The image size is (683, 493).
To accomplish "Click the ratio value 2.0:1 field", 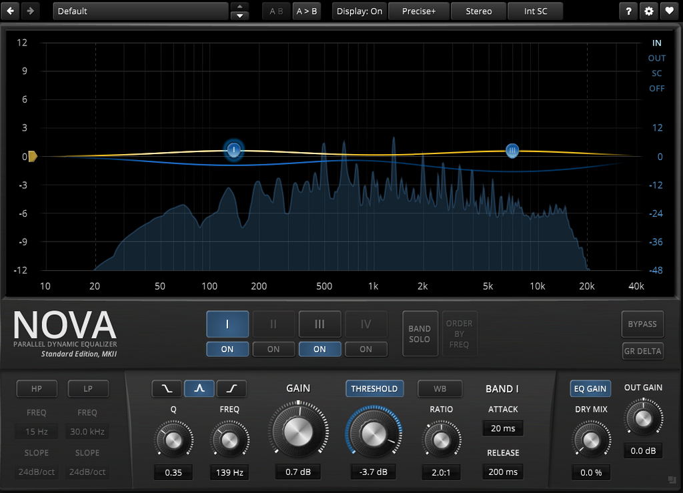I will pos(442,472).
